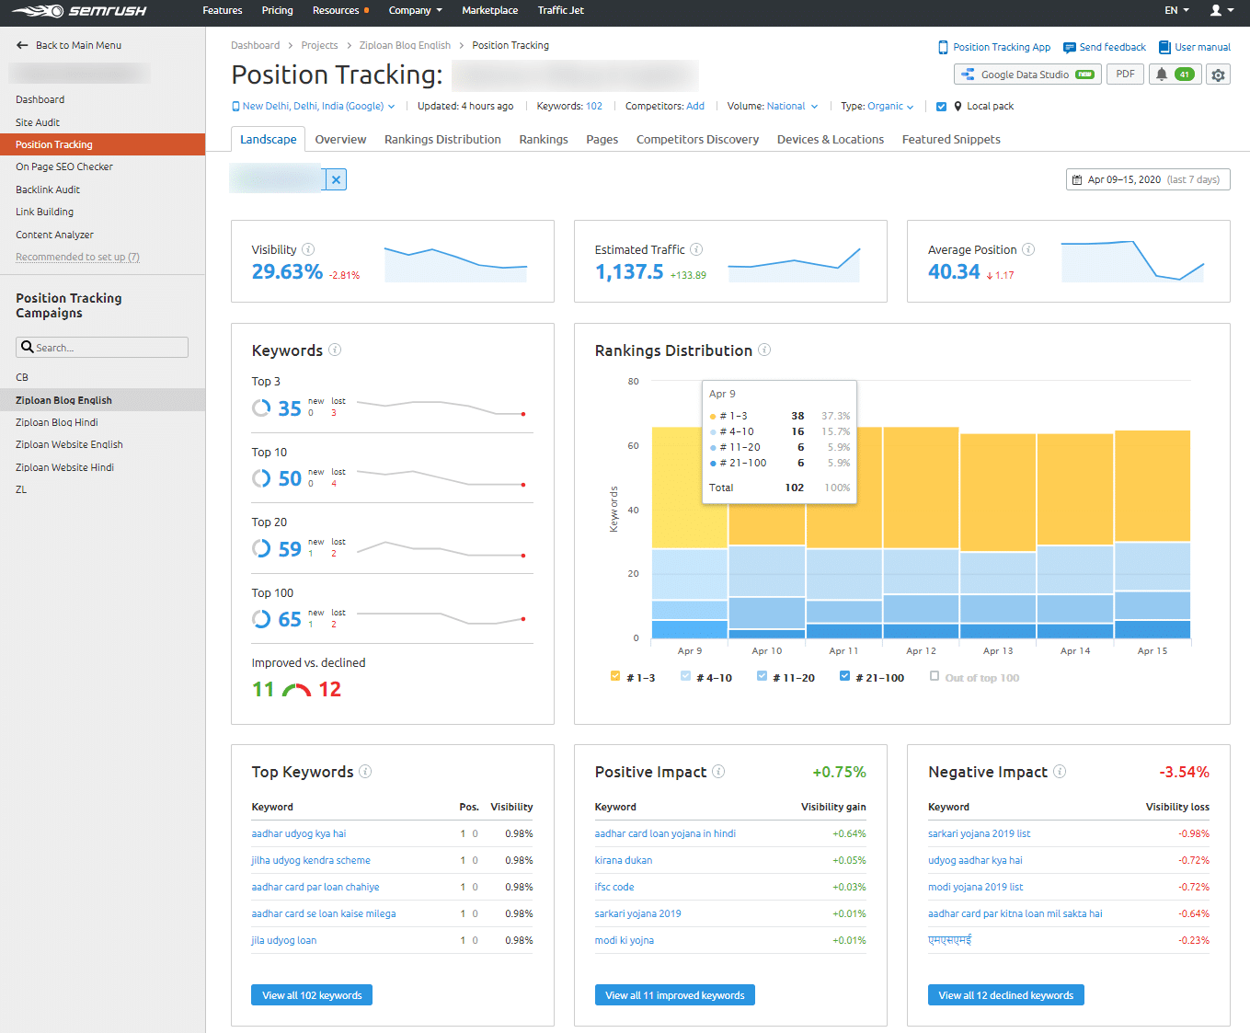This screenshot has width=1250, height=1033.
Task: Open the New Delhi location dropdown
Action: click(313, 106)
